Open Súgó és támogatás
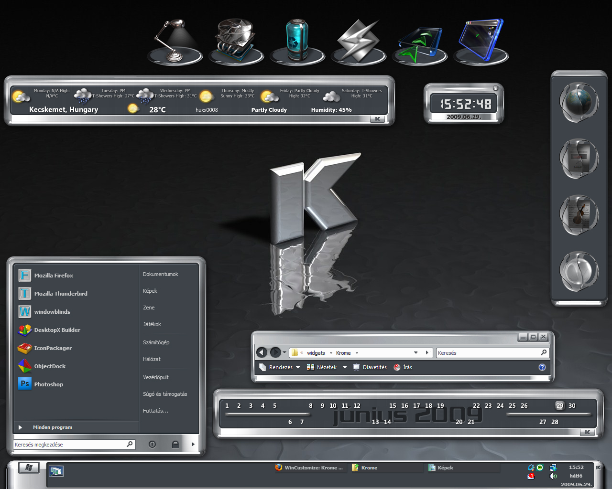The height and width of the screenshot is (489, 612). (x=165, y=394)
